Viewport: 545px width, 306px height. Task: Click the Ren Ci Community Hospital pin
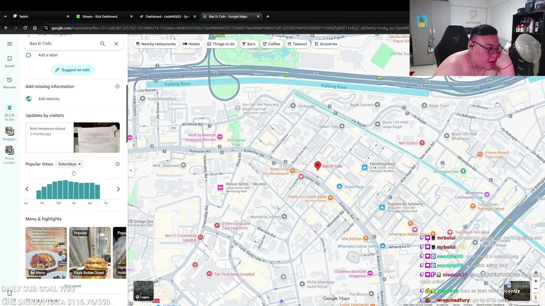(x=200, y=237)
